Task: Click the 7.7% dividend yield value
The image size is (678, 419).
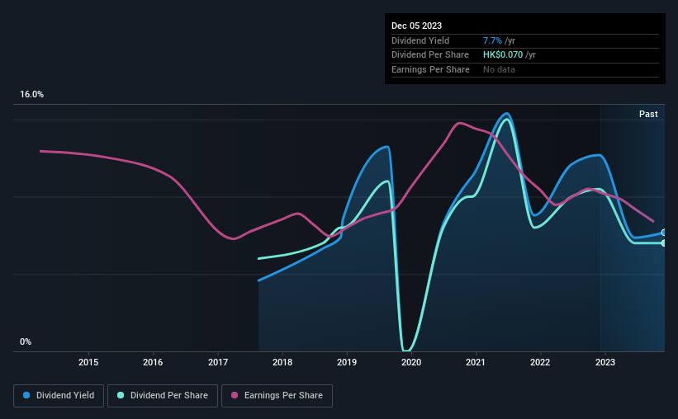Action: pos(492,40)
